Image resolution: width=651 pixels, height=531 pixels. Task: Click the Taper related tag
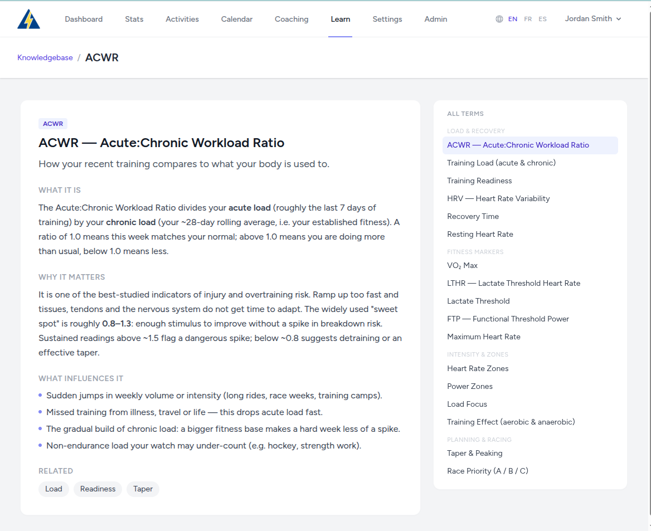click(143, 489)
